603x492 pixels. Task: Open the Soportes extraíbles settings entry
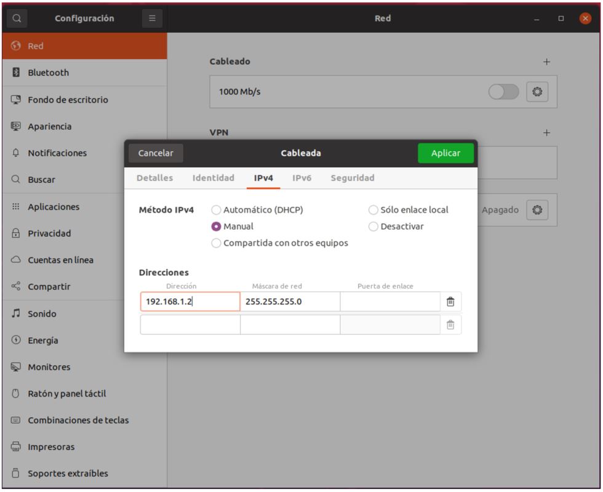click(85, 473)
